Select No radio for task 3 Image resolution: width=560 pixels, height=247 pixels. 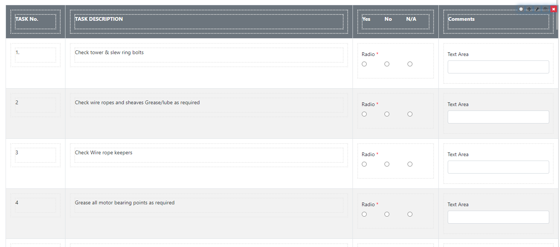pos(387,164)
